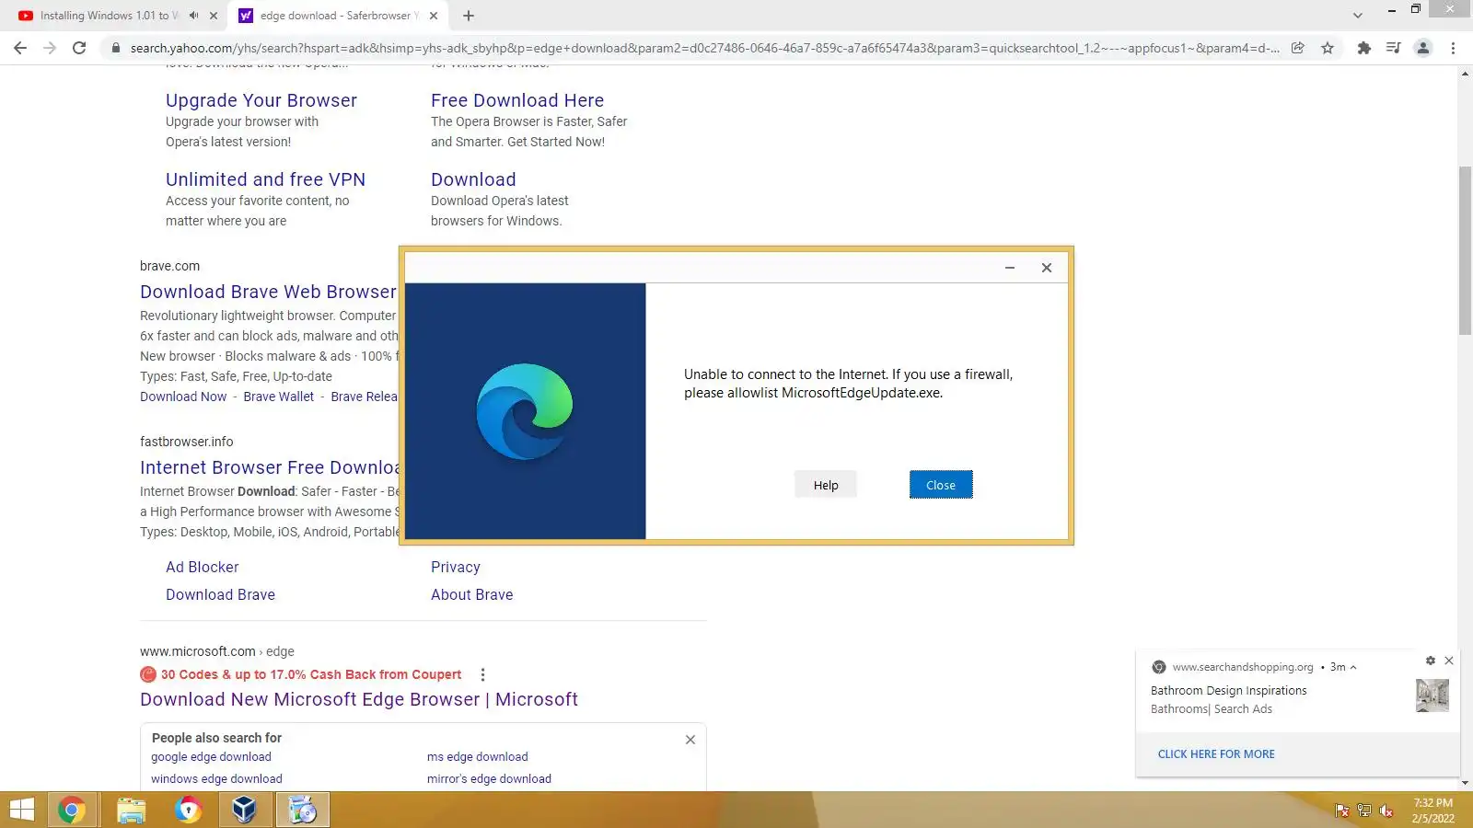Click the Edge logo in installer dialog
The height and width of the screenshot is (828, 1473).
point(525,411)
